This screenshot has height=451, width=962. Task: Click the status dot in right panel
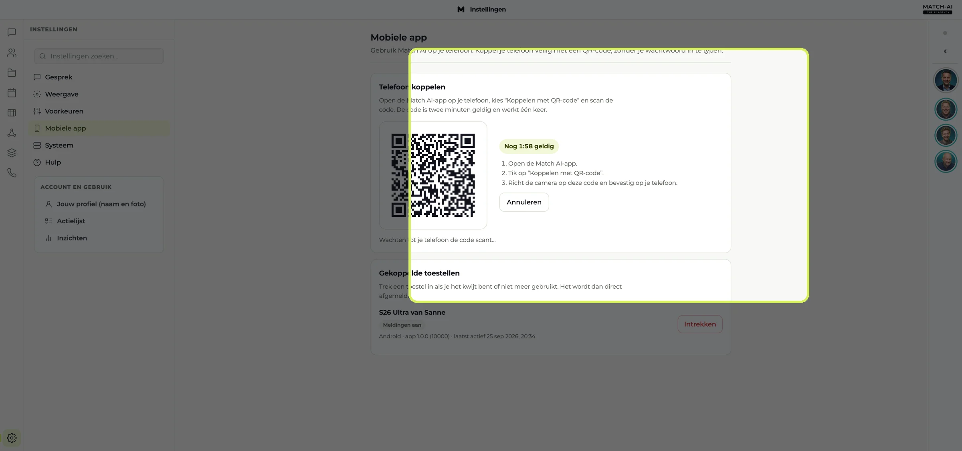(945, 33)
